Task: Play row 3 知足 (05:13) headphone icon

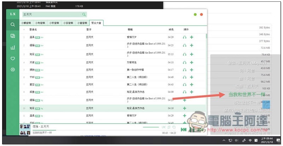Action: tap(184, 54)
